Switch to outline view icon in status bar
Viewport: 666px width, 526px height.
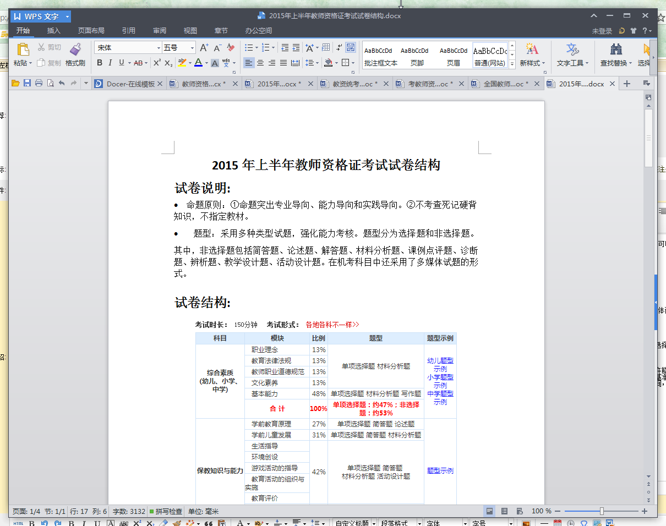tap(504, 511)
